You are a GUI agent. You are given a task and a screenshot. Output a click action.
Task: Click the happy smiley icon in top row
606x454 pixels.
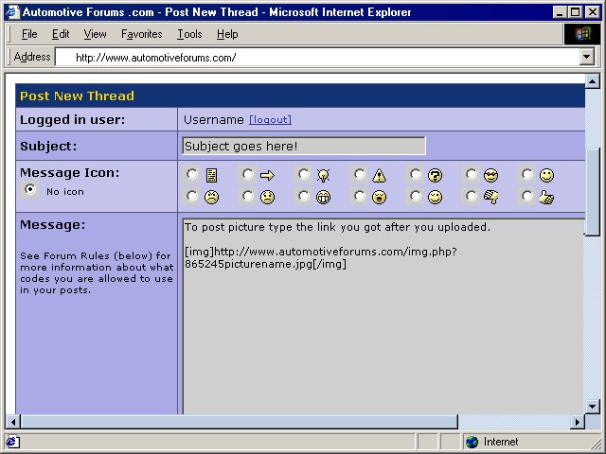click(546, 176)
